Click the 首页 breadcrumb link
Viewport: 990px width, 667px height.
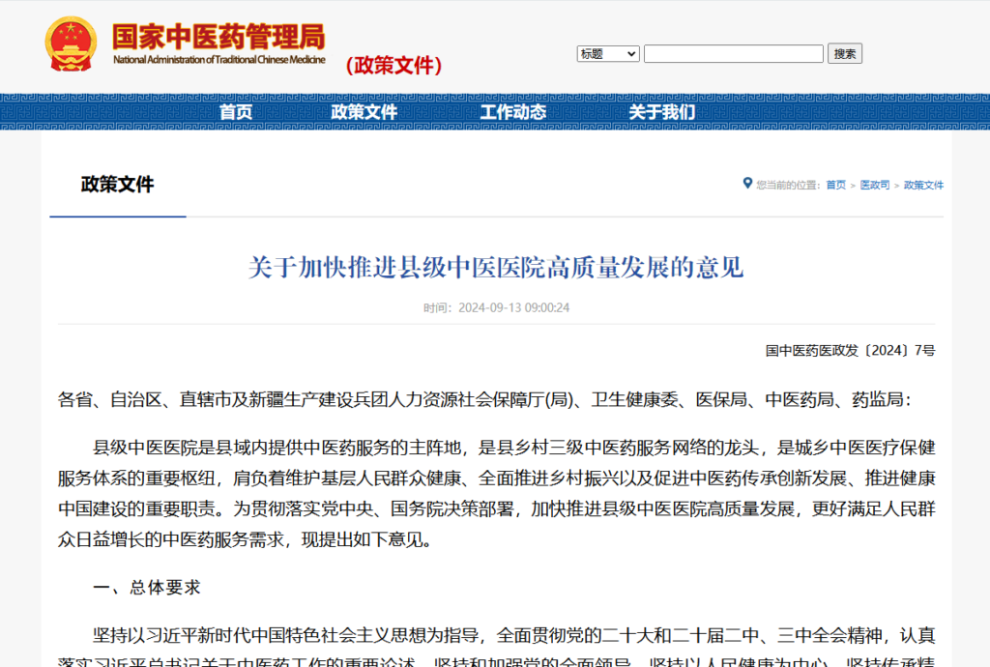pyautogui.click(x=836, y=185)
